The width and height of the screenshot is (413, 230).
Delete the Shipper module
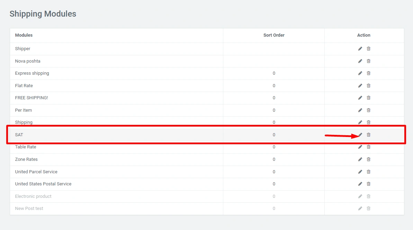pyautogui.click(x=368, y=49)
